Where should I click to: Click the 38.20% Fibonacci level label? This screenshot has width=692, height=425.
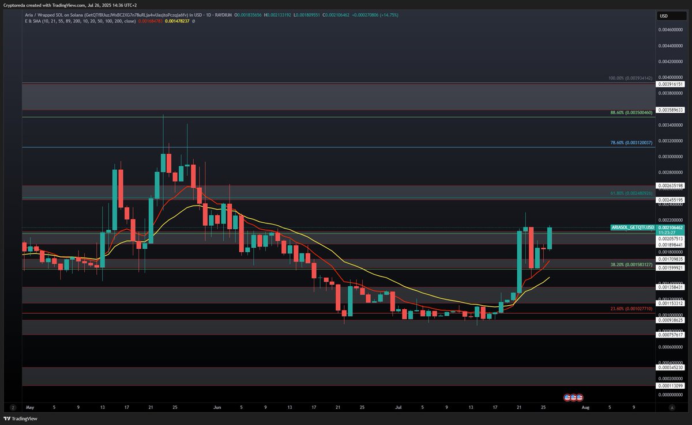click(631, 264)
